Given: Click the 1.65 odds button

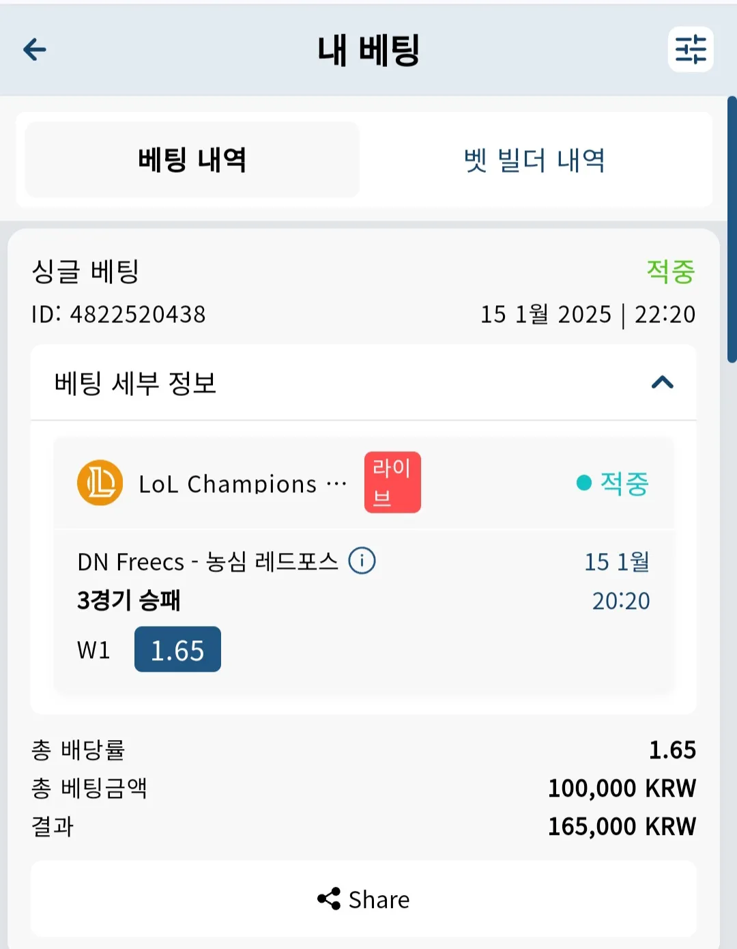Looking at the screenshot, I should coord(177,649).
